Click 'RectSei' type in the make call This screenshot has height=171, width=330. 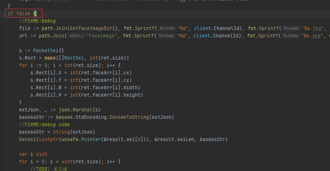(x=74, y=58)
